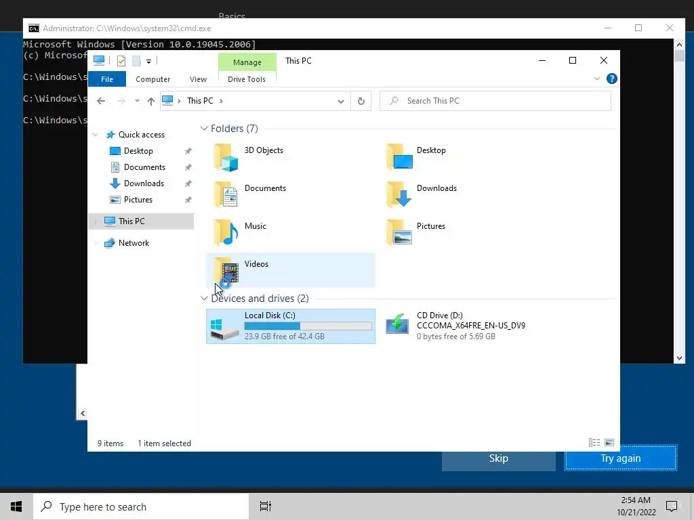Collapse the Quick access tree node

click(95, 135)
